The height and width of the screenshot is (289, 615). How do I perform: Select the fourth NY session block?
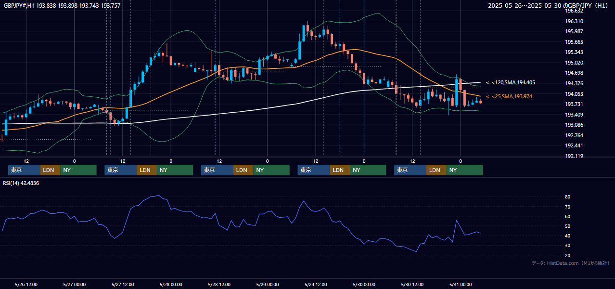click(x=368, y=170)
